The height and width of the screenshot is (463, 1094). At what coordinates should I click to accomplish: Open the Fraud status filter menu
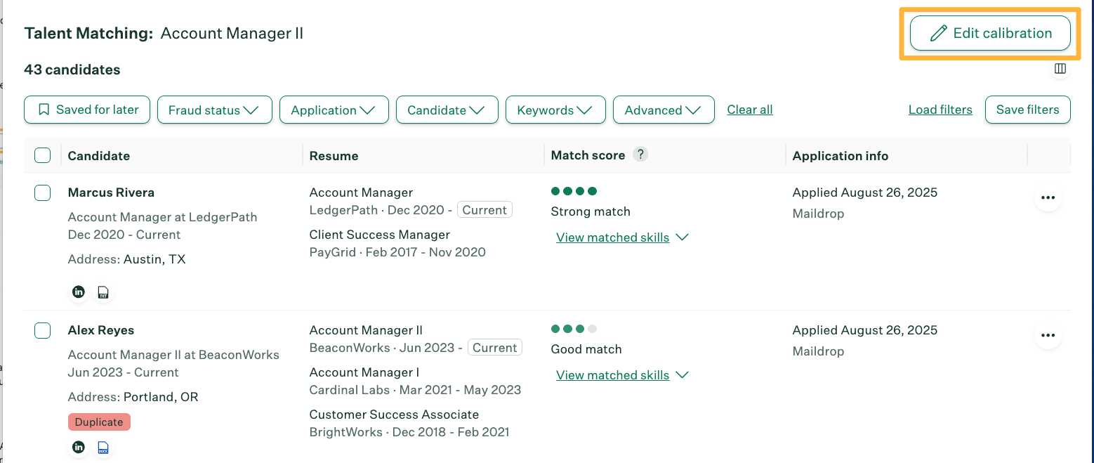click(x=214, y=110)
